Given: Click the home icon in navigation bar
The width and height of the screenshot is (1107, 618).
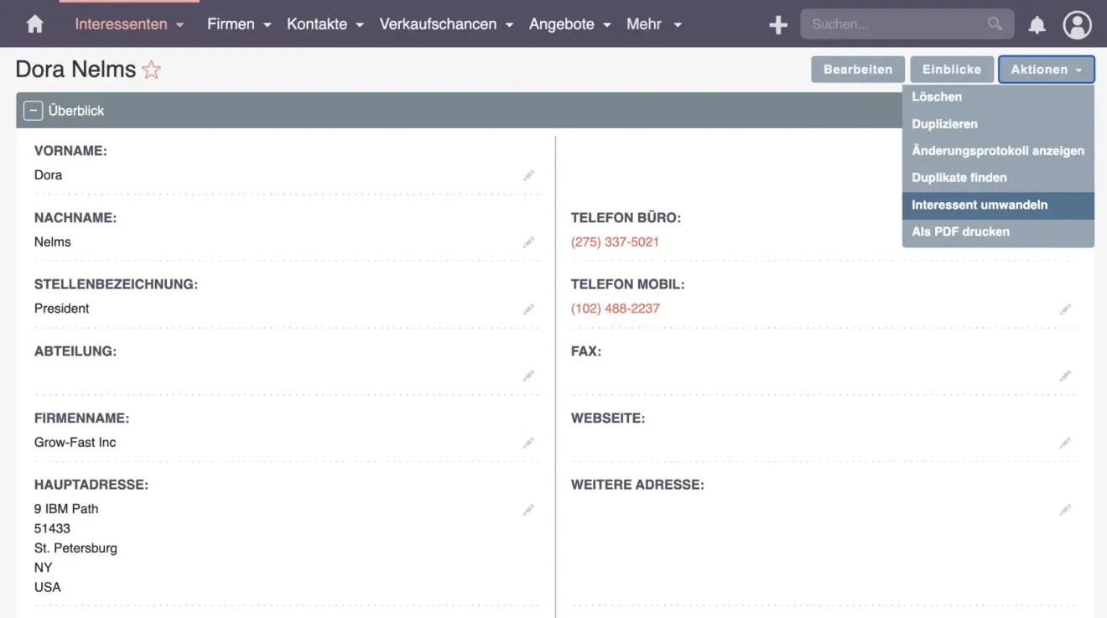Looking at the screenshot, I should tap(33, 23).
